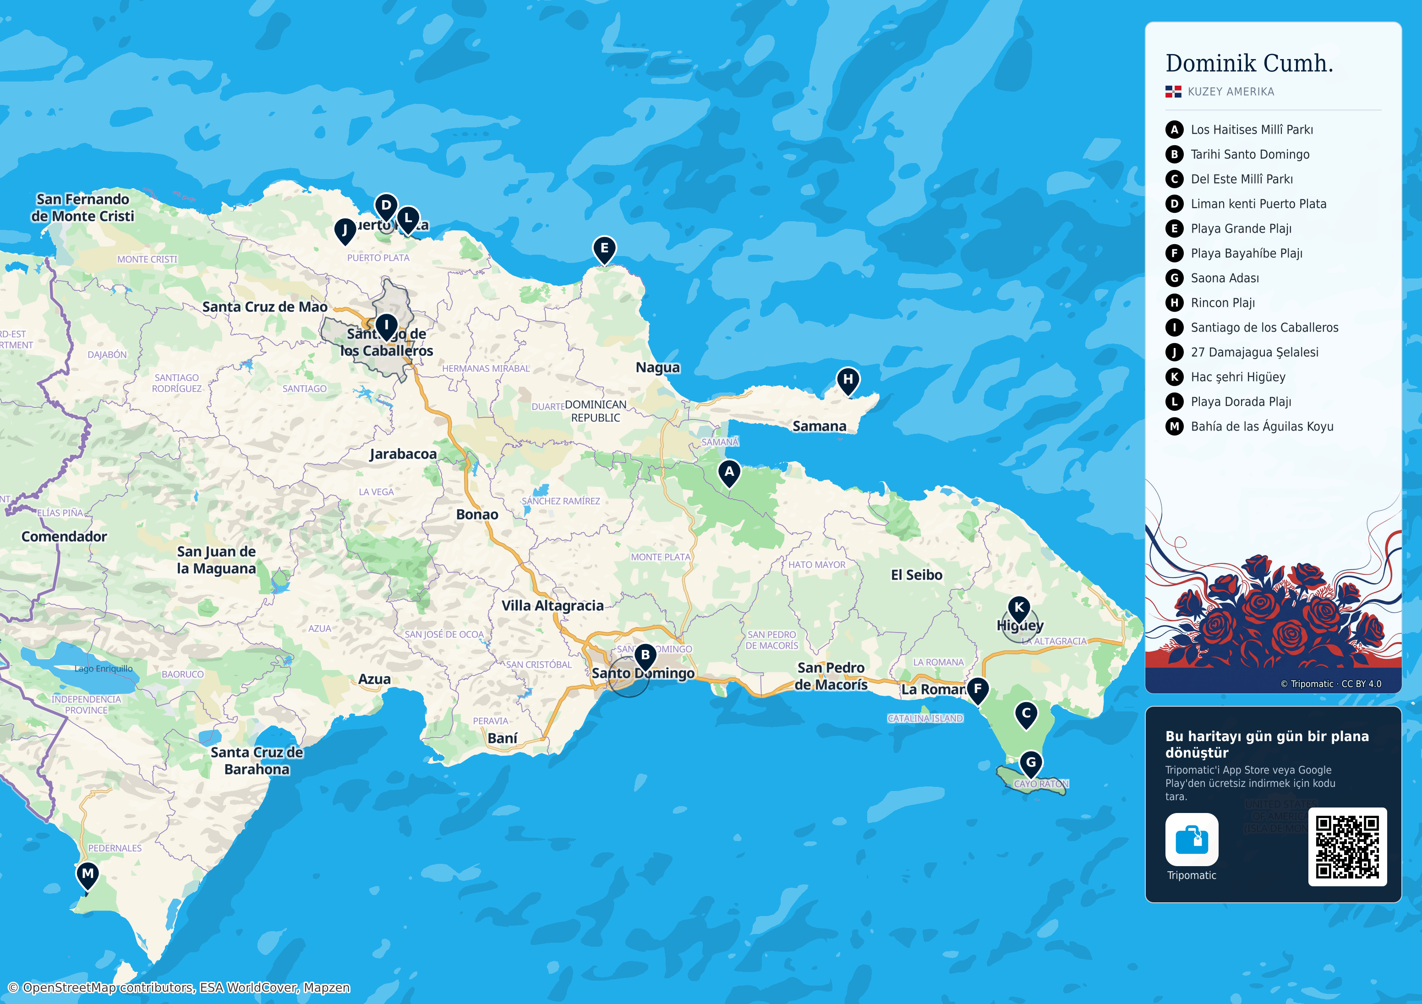Select map pin B over Santo Domingo
Screen dimensions: 1422x1004
tap(645, 656)
